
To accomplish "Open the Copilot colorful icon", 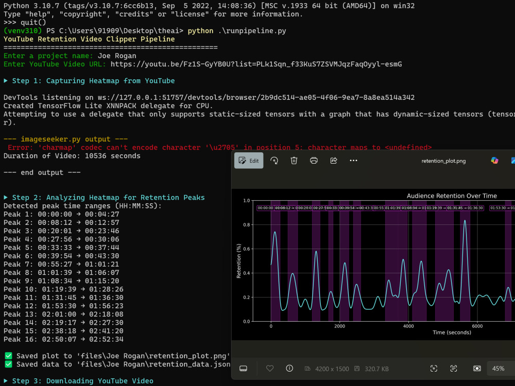I will coord(494,161).
